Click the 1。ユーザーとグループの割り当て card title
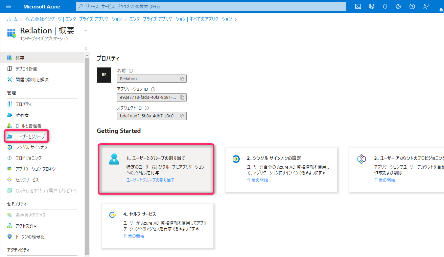The height and width of the screenshot is (257, 444). click(156, 158)
